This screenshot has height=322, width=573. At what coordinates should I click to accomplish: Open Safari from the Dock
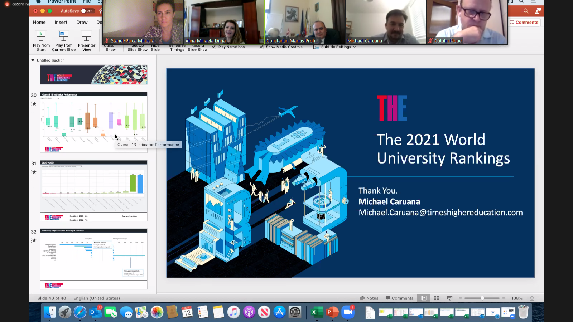(x=80, y=312)
